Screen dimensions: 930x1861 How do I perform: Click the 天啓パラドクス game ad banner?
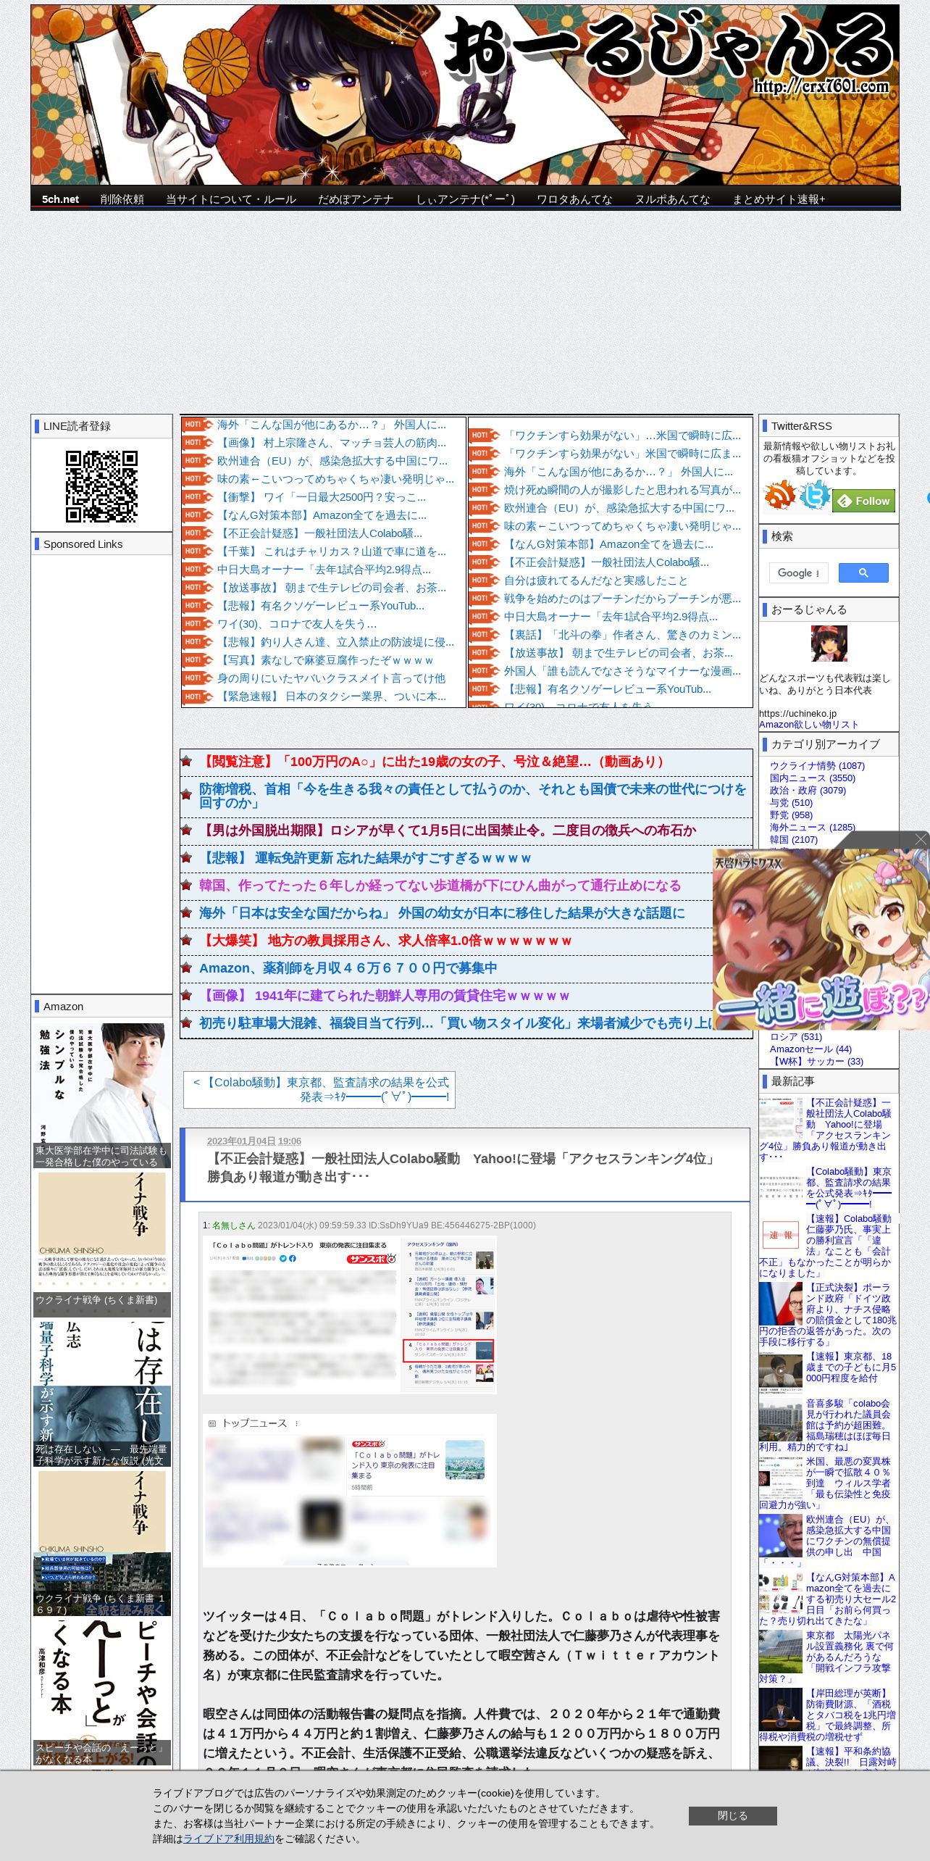pyautogui.click(x=820, y=938)
